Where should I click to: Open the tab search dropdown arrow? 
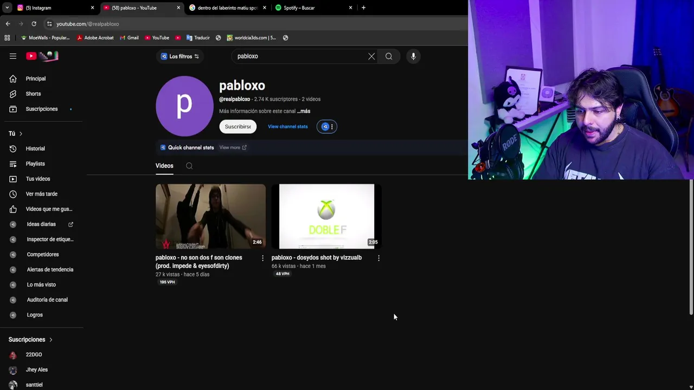pyautogui.click(x=7, y=8)
